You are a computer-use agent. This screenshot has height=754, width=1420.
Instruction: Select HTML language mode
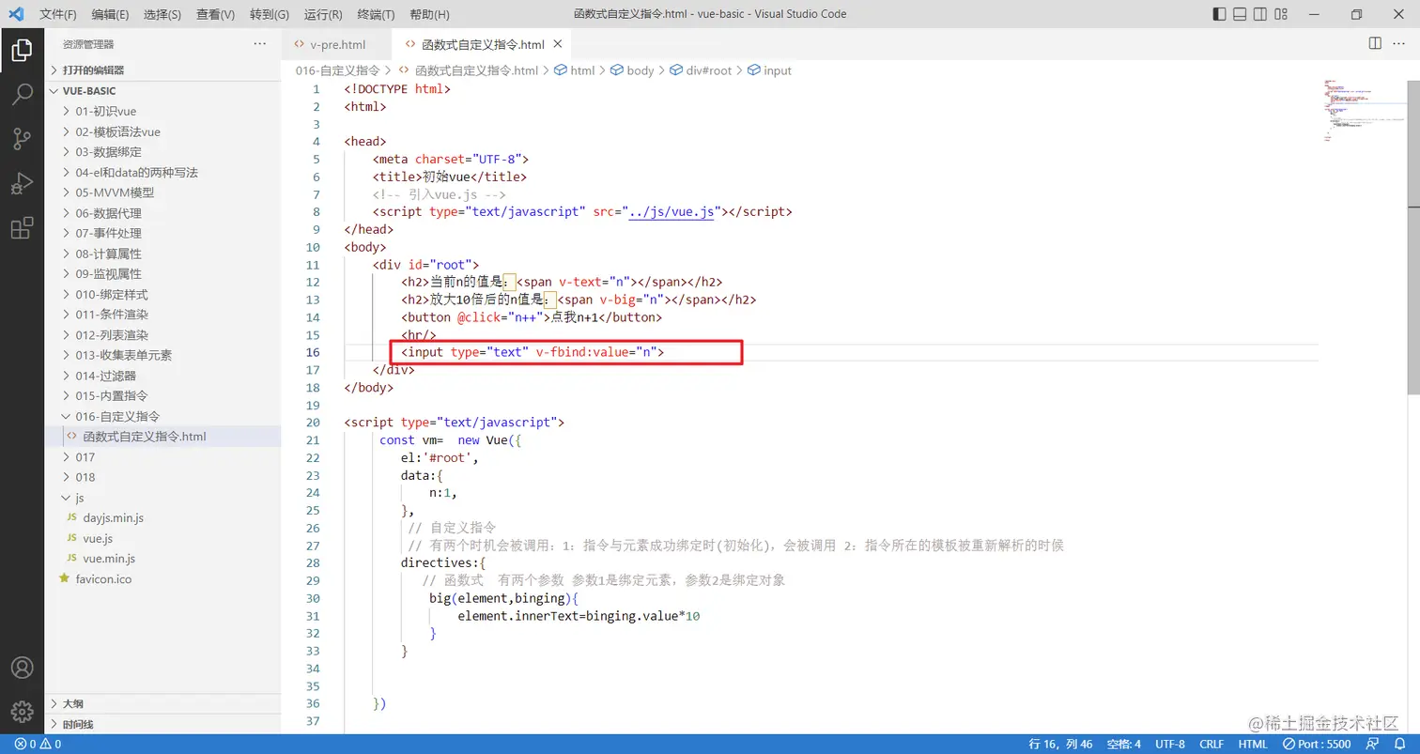pyautogui.click(x=1253, y=744)
